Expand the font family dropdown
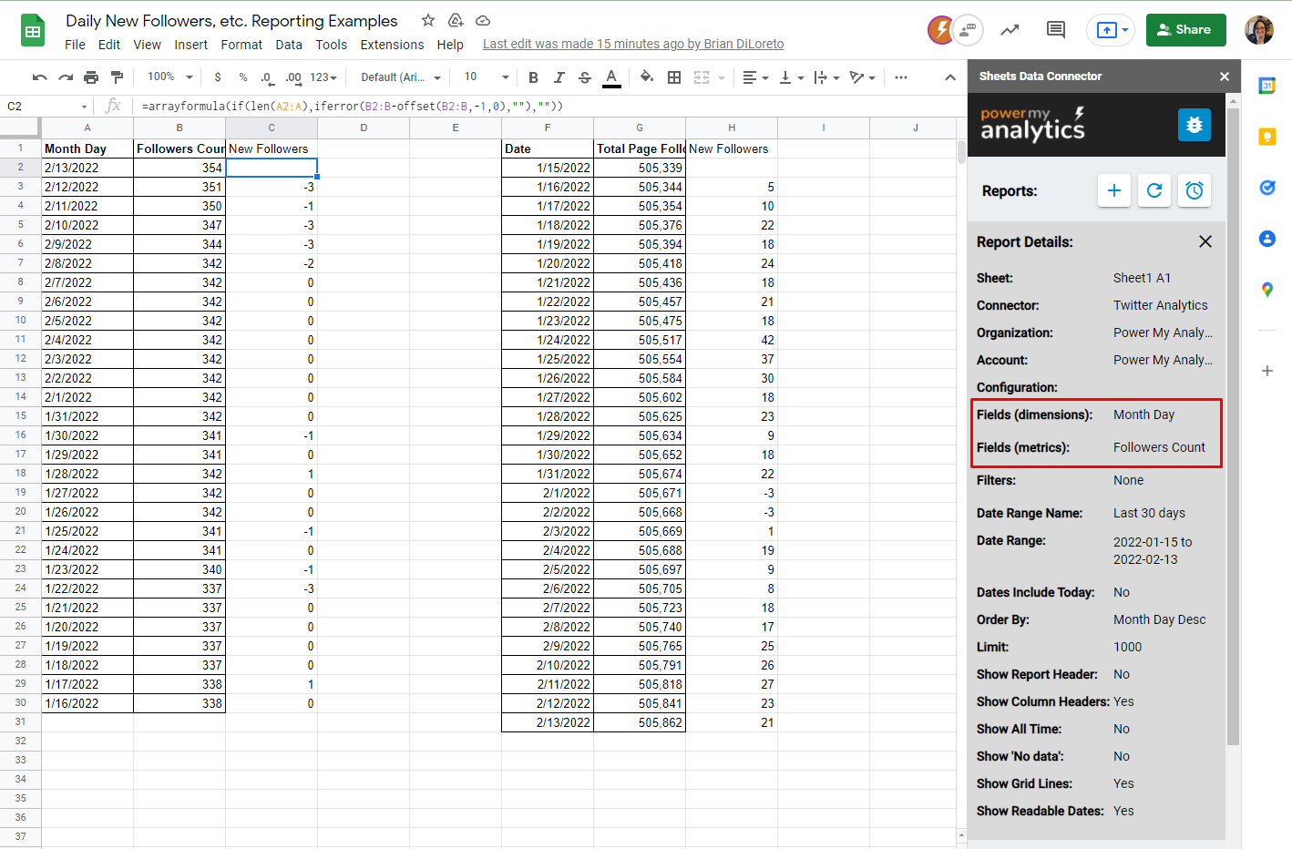The height and width of the screenshot is (849, 1292). (401, 77)
